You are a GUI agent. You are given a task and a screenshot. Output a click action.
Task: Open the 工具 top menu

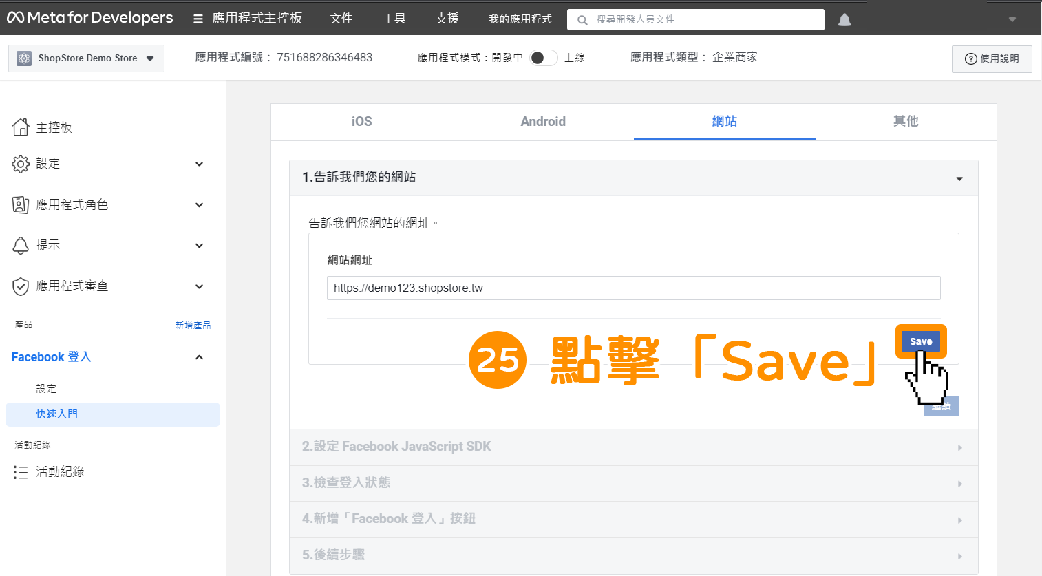[394, 19]
